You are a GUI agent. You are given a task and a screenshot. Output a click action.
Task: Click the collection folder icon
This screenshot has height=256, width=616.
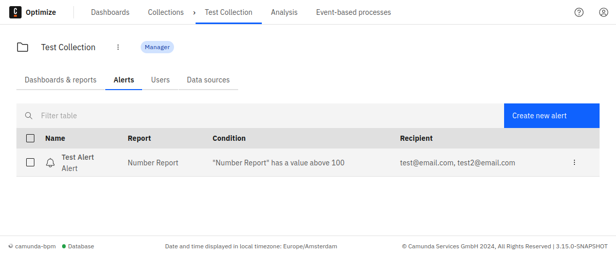coord(23,47)
